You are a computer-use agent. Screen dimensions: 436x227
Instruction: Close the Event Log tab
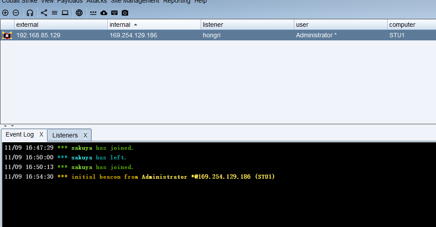pos(41,135)
